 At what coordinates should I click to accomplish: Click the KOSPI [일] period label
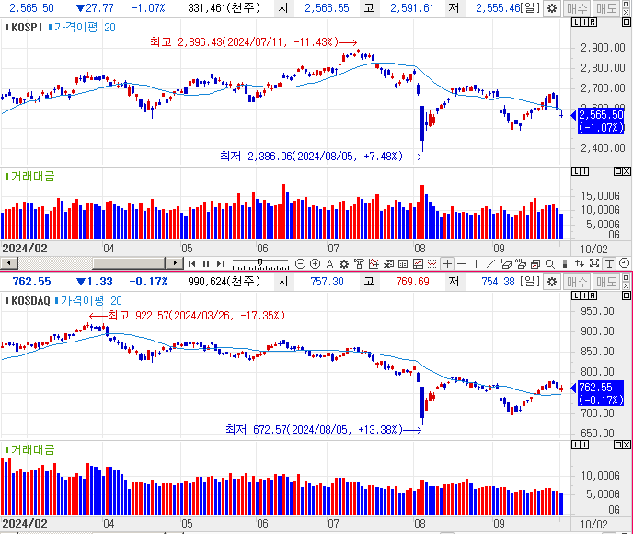click(531, 8)
